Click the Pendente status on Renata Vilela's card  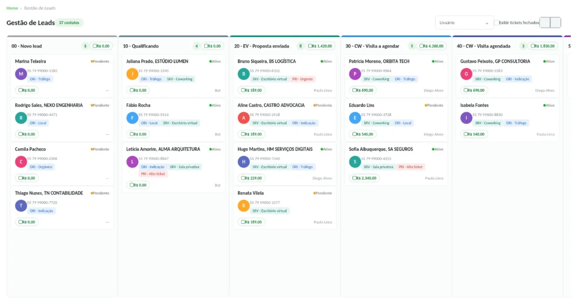point(323,193)
